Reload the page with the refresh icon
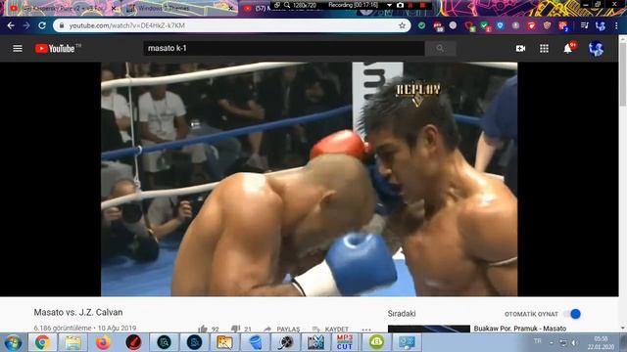The image size is (627, 352). click(x=42, y=25)
